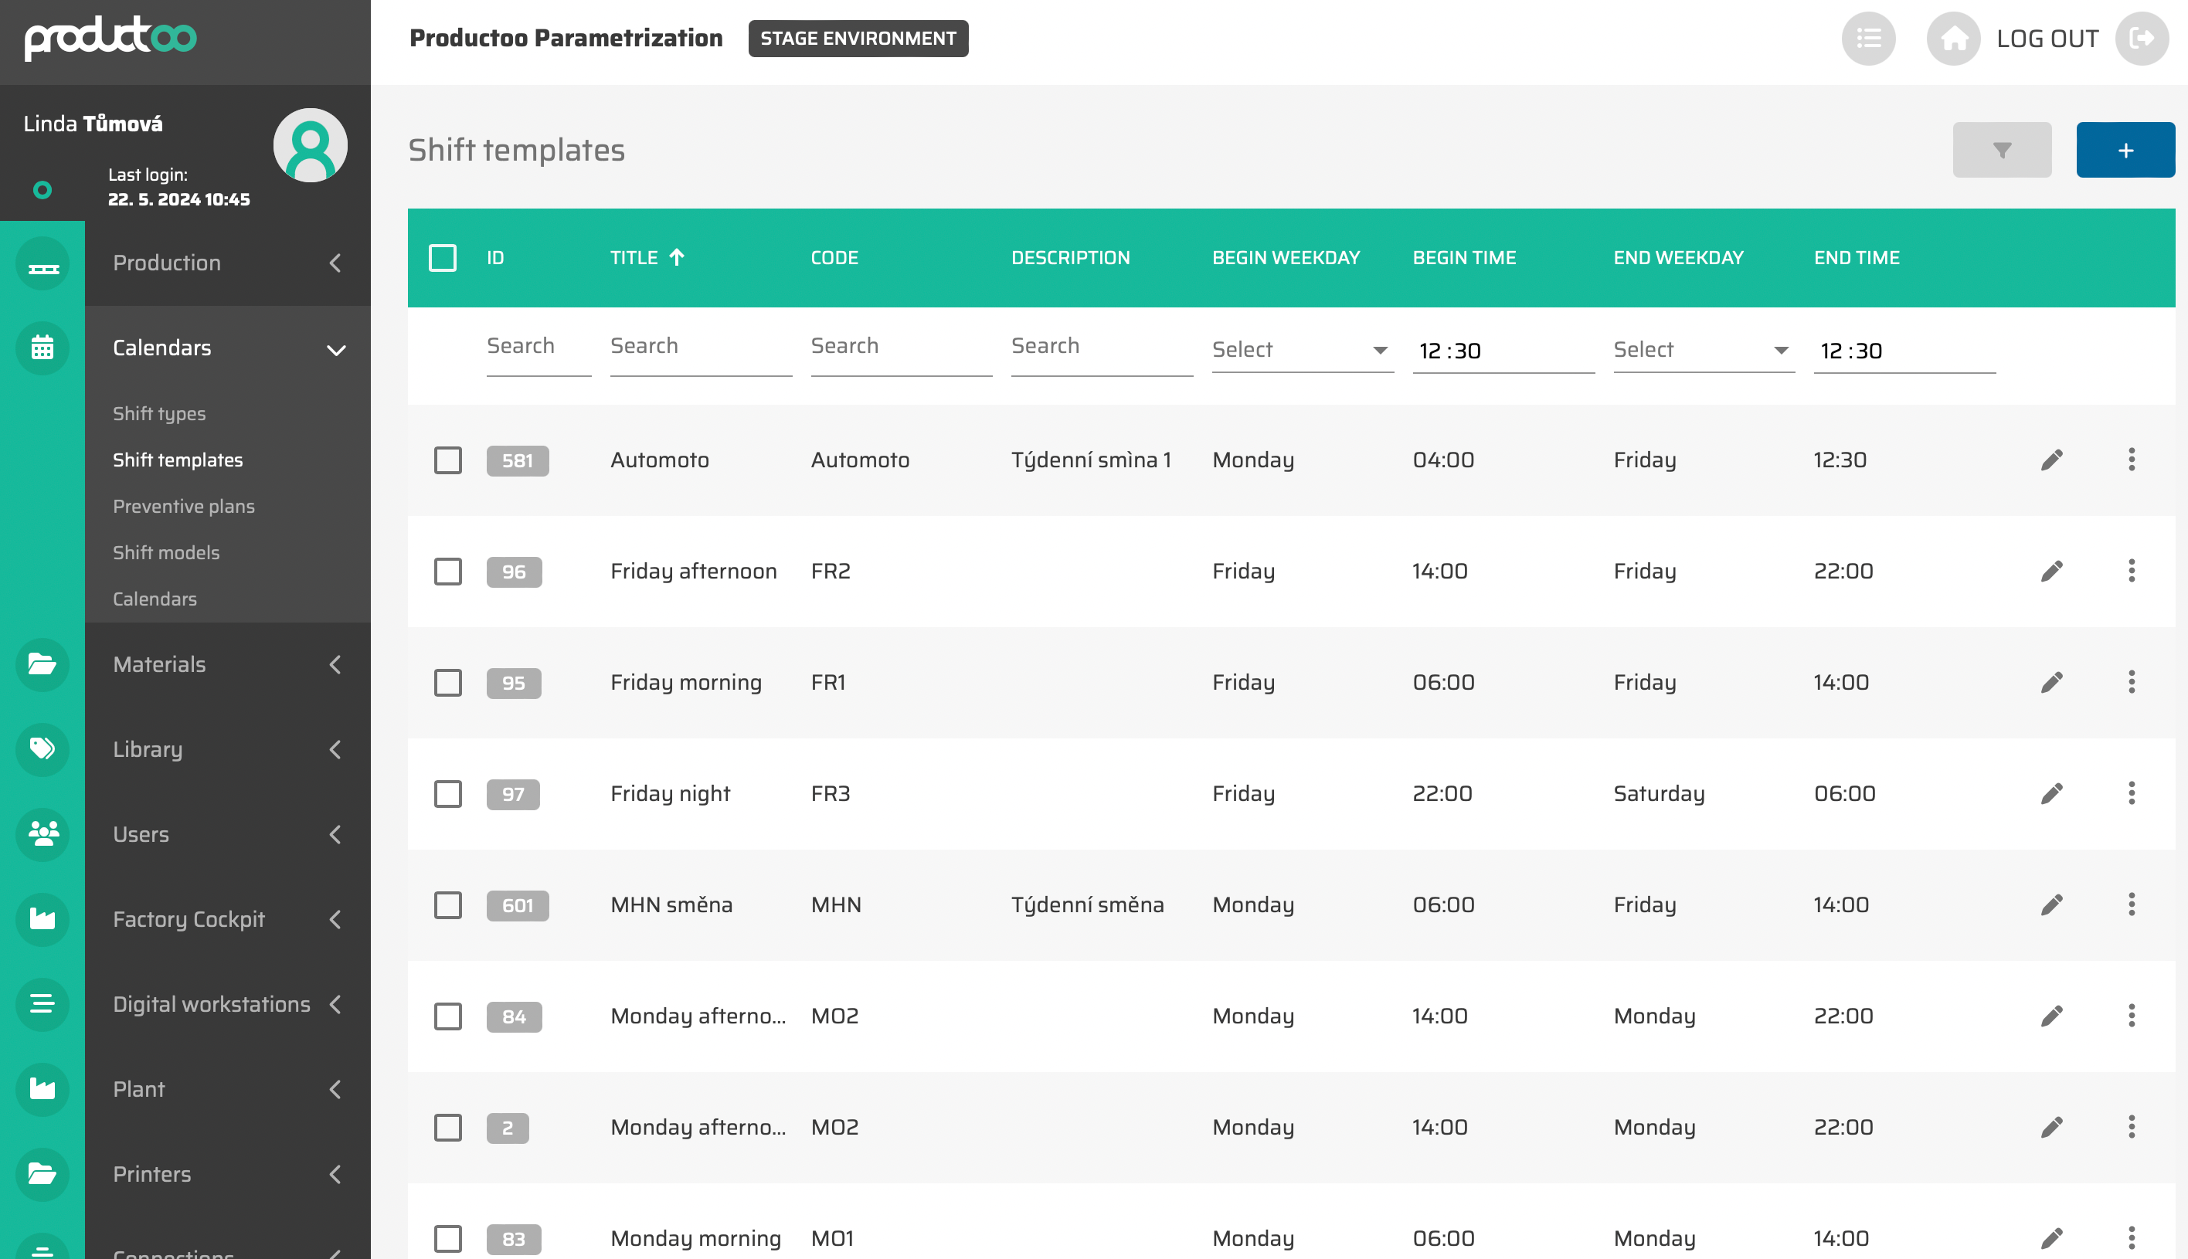Go to Shift models submenu item
Screen dimensions: 2188x1259
pyautogui.click(x=166, y=552)
